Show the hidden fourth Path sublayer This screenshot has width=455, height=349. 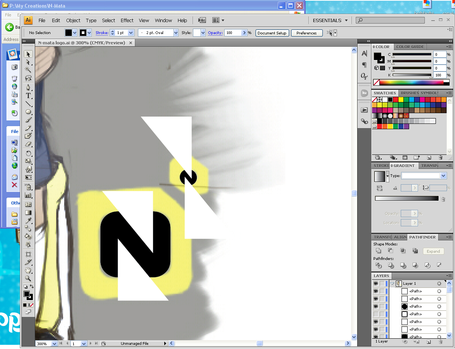[376, 314]
